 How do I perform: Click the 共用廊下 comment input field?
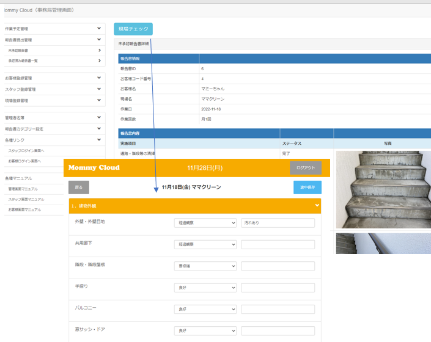click(278, 244)
